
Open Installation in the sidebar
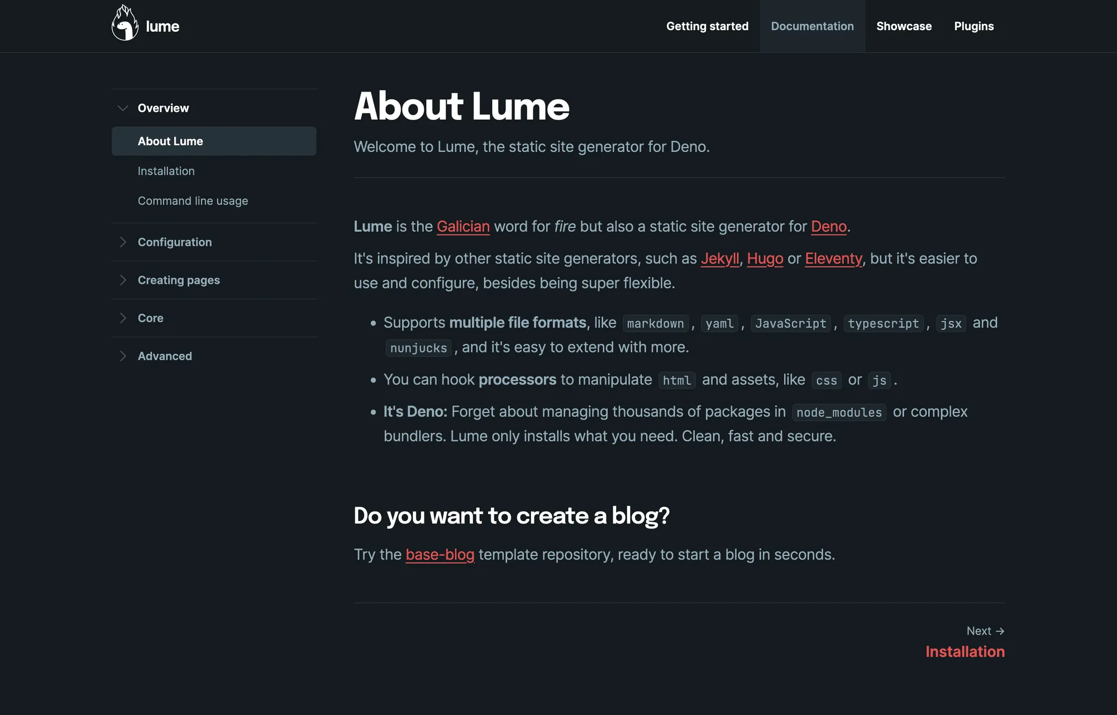click(166, 171)
